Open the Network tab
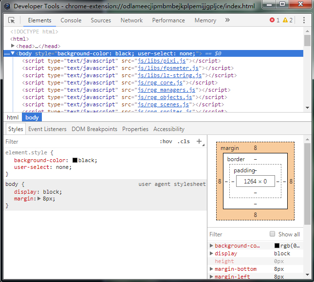Image resolution: width=314 pixels, height=282 pixels. [x=131, y=20]
